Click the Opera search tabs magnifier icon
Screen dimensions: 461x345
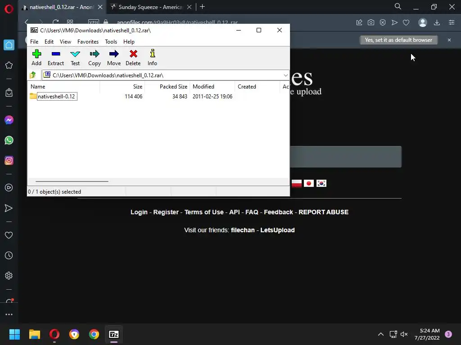(x=398, y=6)
